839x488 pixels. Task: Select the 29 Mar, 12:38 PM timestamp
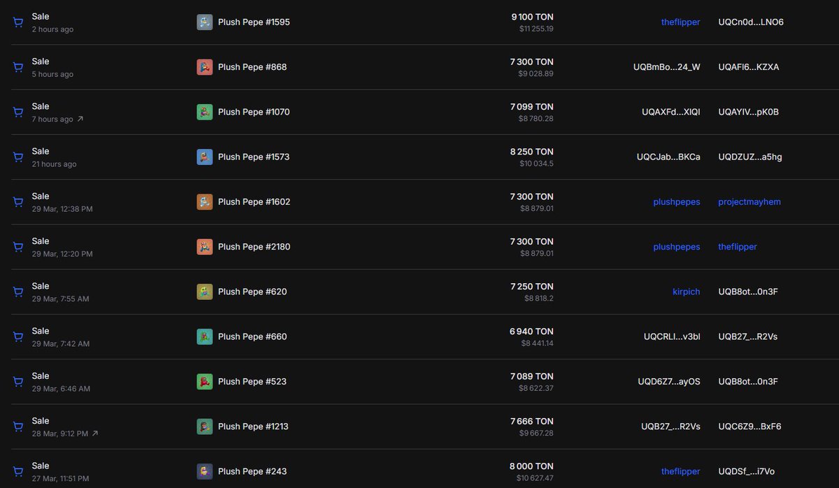click(62, 209)
